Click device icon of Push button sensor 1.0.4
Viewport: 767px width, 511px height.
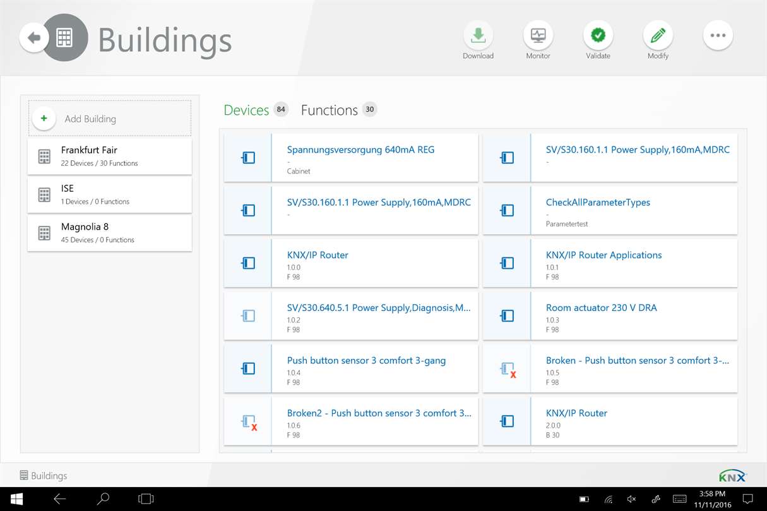[x=248, y=368]
